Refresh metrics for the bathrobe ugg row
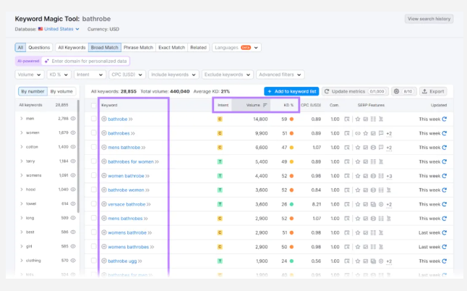This screenshot has height=291, width=467. pos(445,261)
